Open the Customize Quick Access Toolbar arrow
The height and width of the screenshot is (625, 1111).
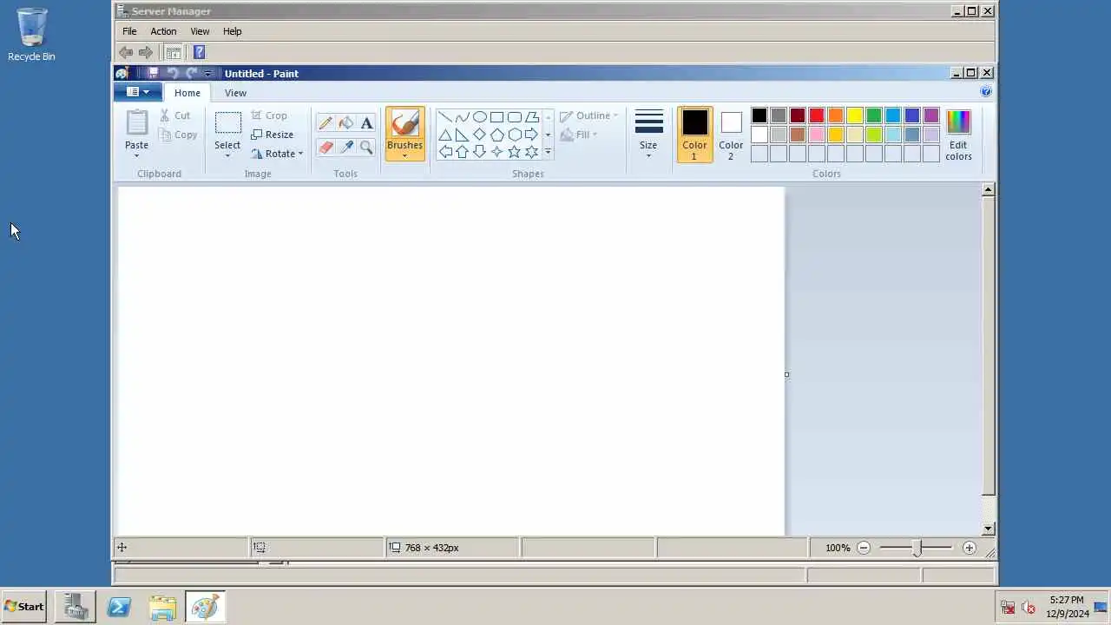click(207, 74)
